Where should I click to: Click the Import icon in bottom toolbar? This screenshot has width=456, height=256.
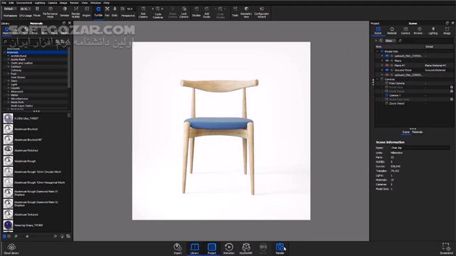178,249
